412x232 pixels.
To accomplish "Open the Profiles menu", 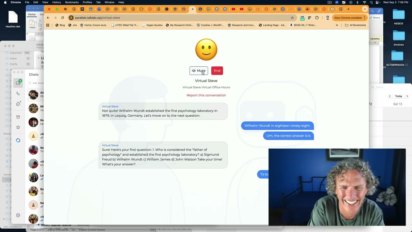I will [x=87, y=2].
